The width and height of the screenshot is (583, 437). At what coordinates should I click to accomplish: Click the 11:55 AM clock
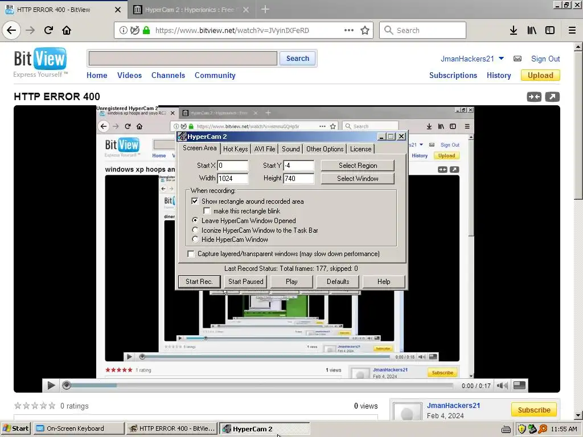click(564, 429)
